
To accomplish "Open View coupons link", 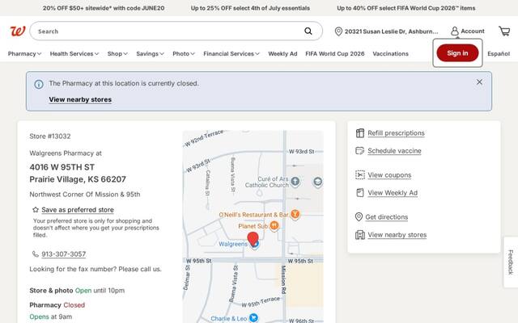I will click(x=389, y=175).
